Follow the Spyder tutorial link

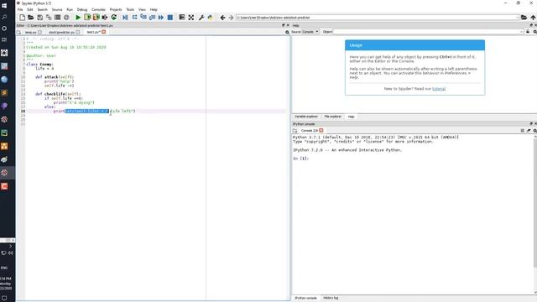(439, 89)
